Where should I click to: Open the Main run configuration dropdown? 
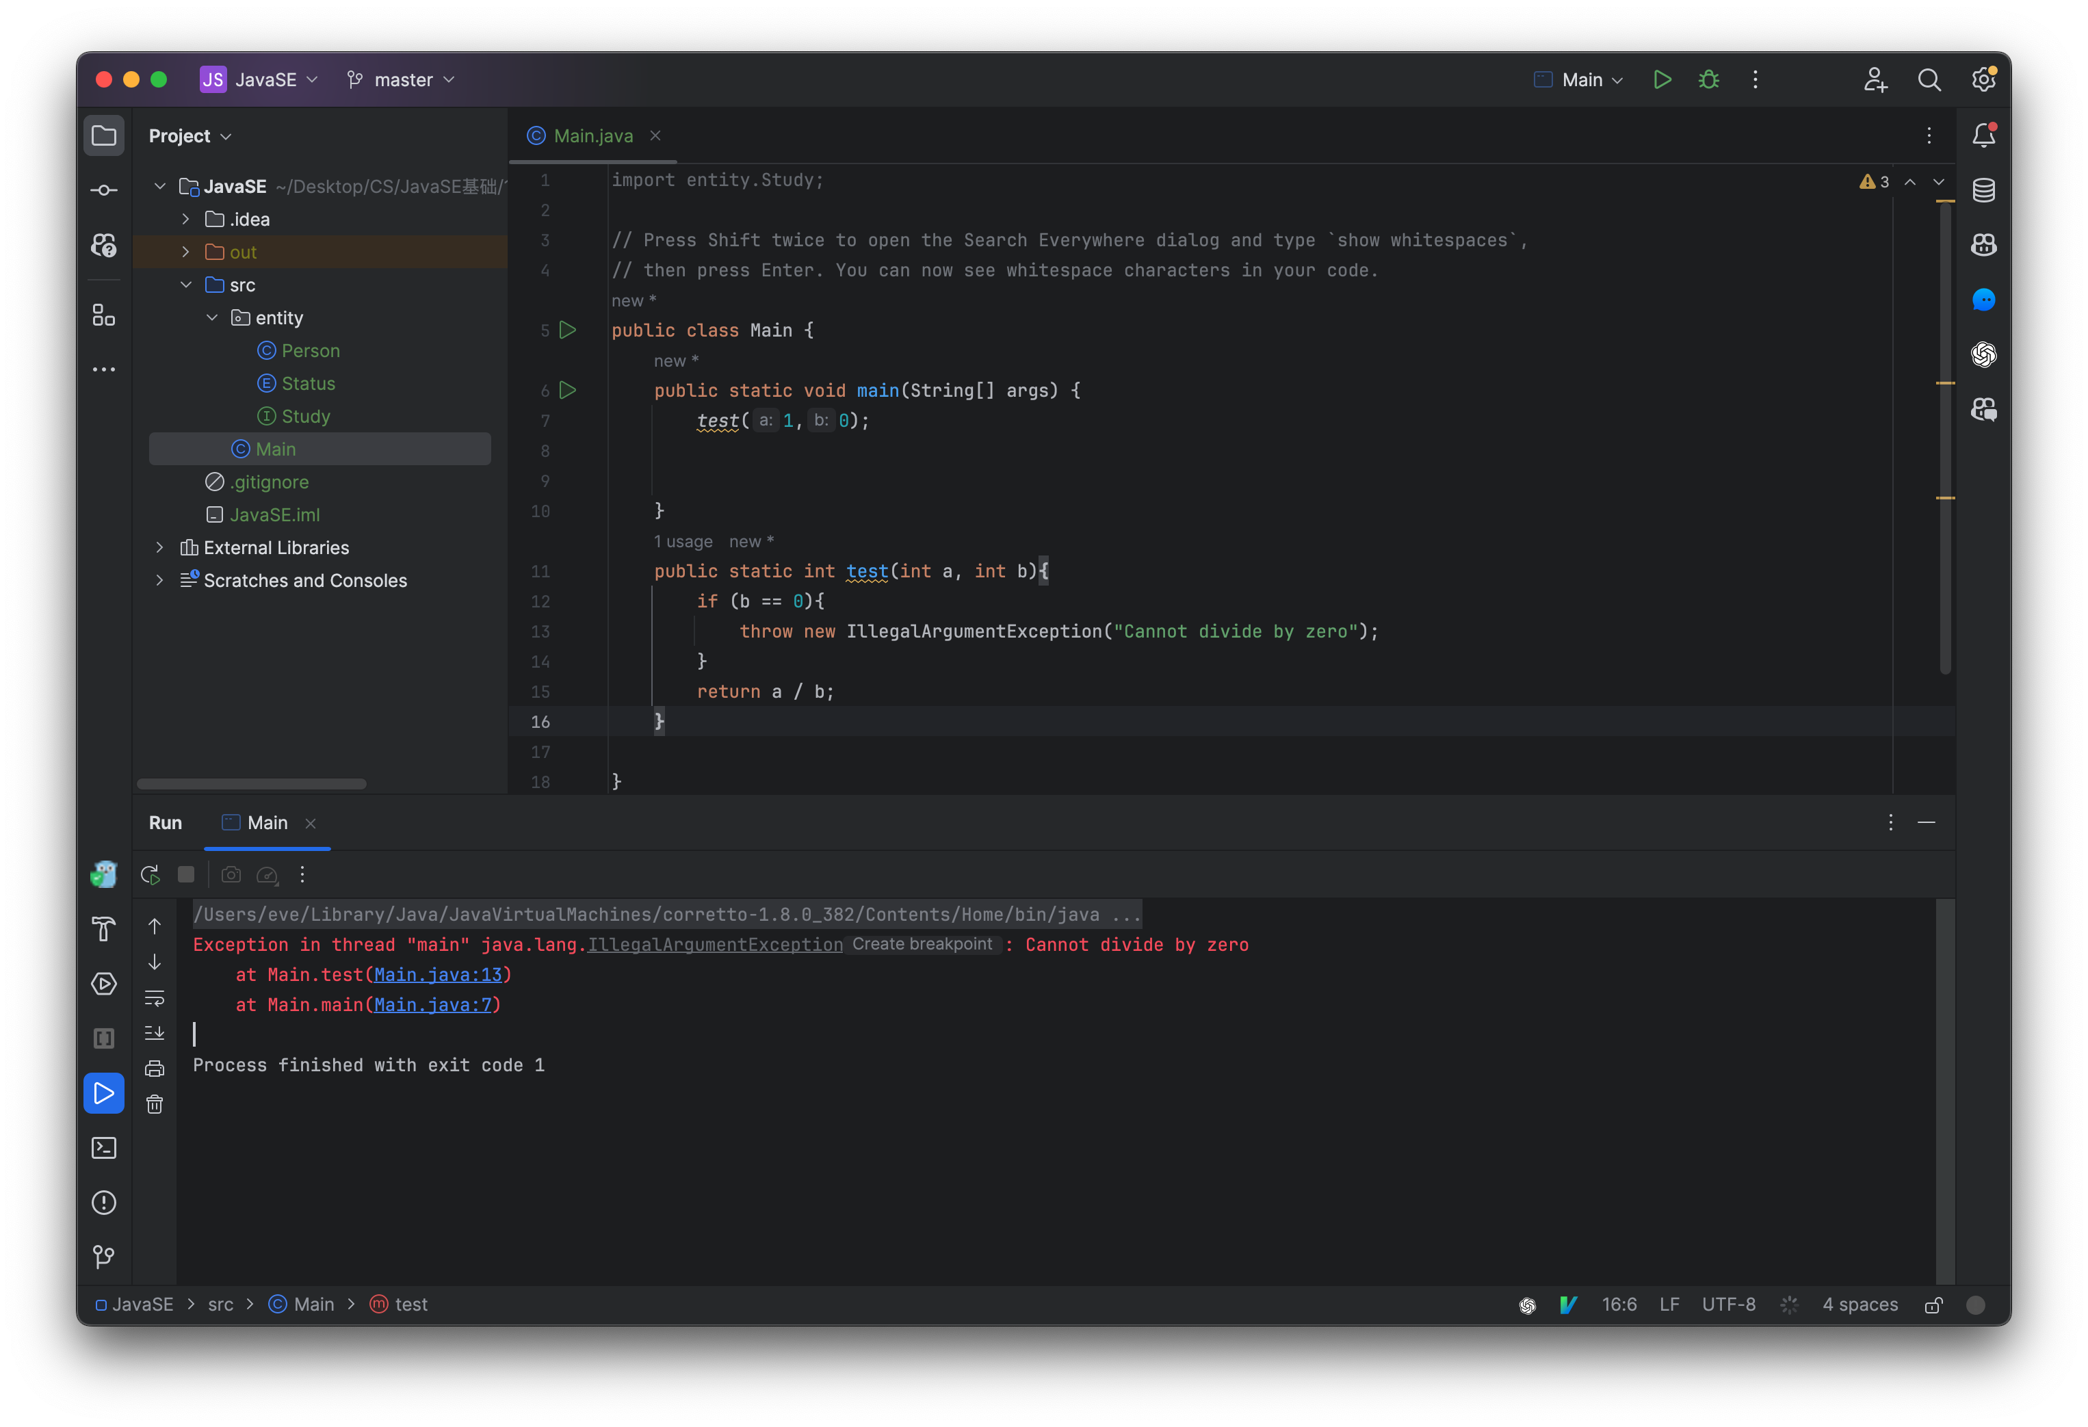click(x=1580, y=80)
